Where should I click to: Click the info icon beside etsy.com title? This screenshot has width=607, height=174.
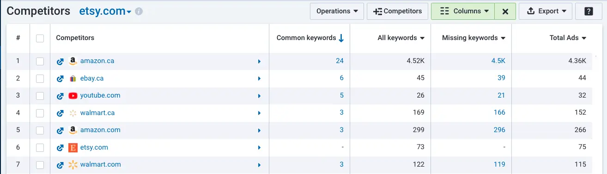(139, 11)
